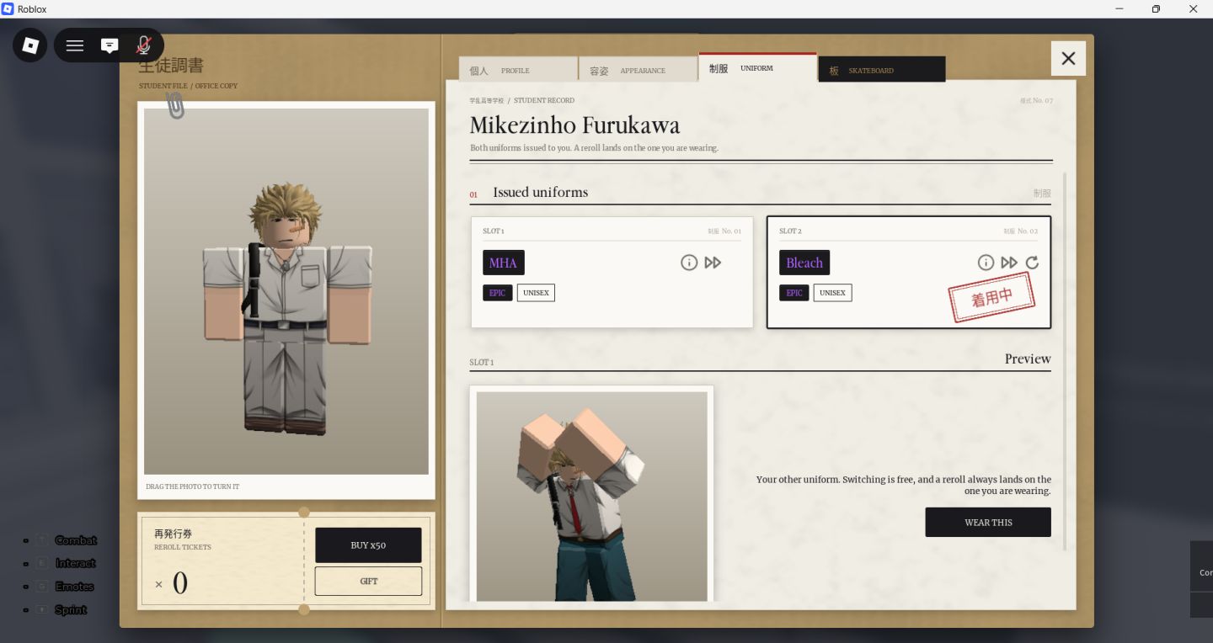Click the character photo on student file
Viewport: 1213px width, 643px height.
click(x=286, y=291)
